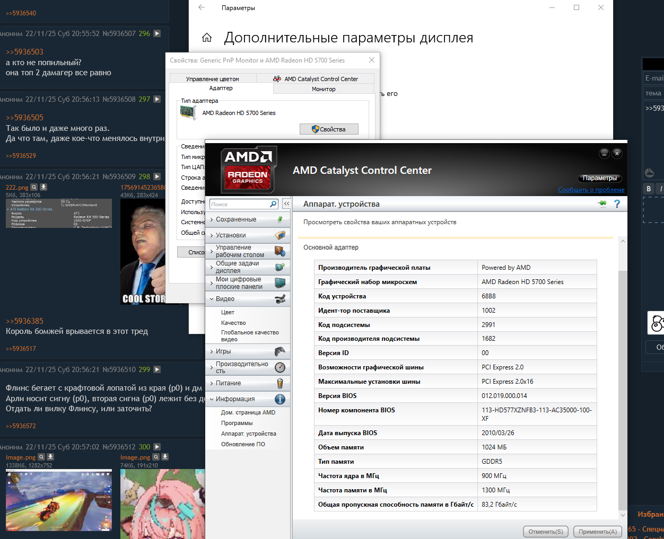Click post number 297

144,99
